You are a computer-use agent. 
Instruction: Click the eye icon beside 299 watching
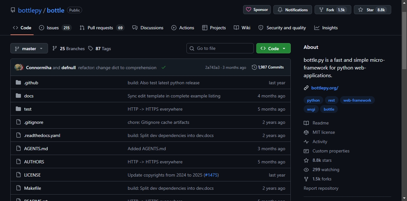306,169
